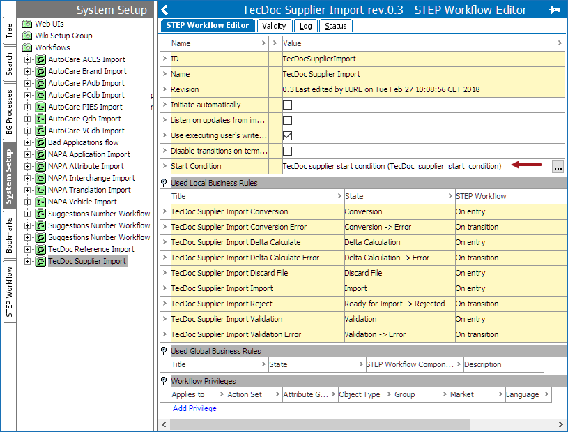Toggle Disable transitions on term checkbox
568x432 pixels.
(x=287, y=151)
